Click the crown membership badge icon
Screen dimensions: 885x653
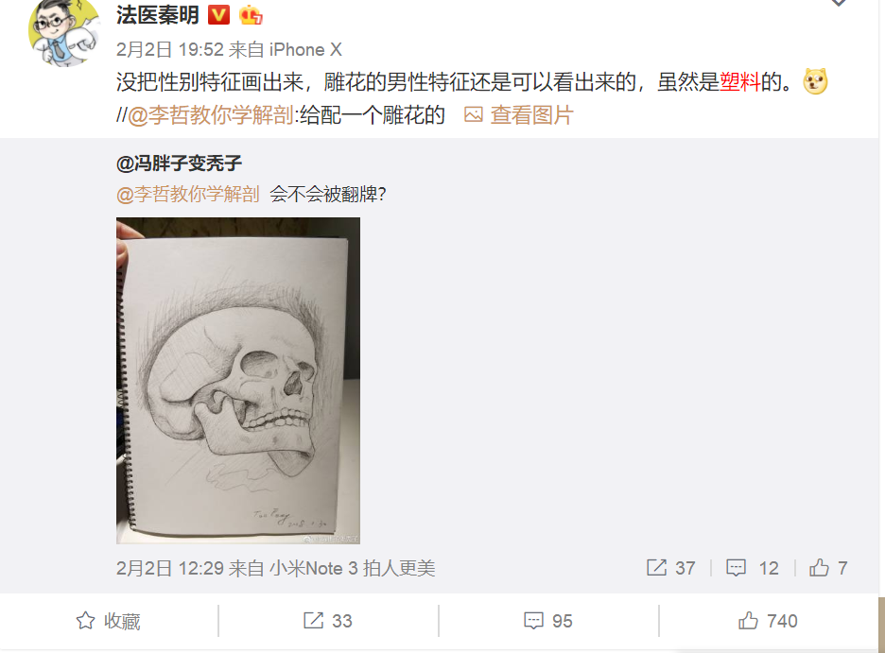[x=251, y=15]
